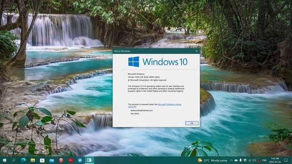This screenshot has width=292, height=164.
Task: Open weather widget showing 23°C Mostly sunny
Action: click(213, 160)
